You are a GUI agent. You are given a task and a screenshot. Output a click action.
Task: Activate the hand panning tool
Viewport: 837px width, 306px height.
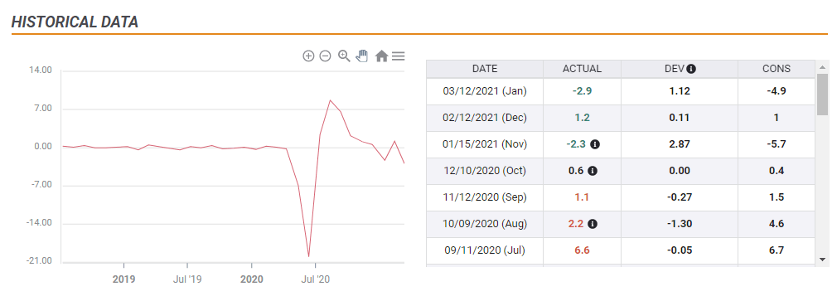tap(362, 56)
